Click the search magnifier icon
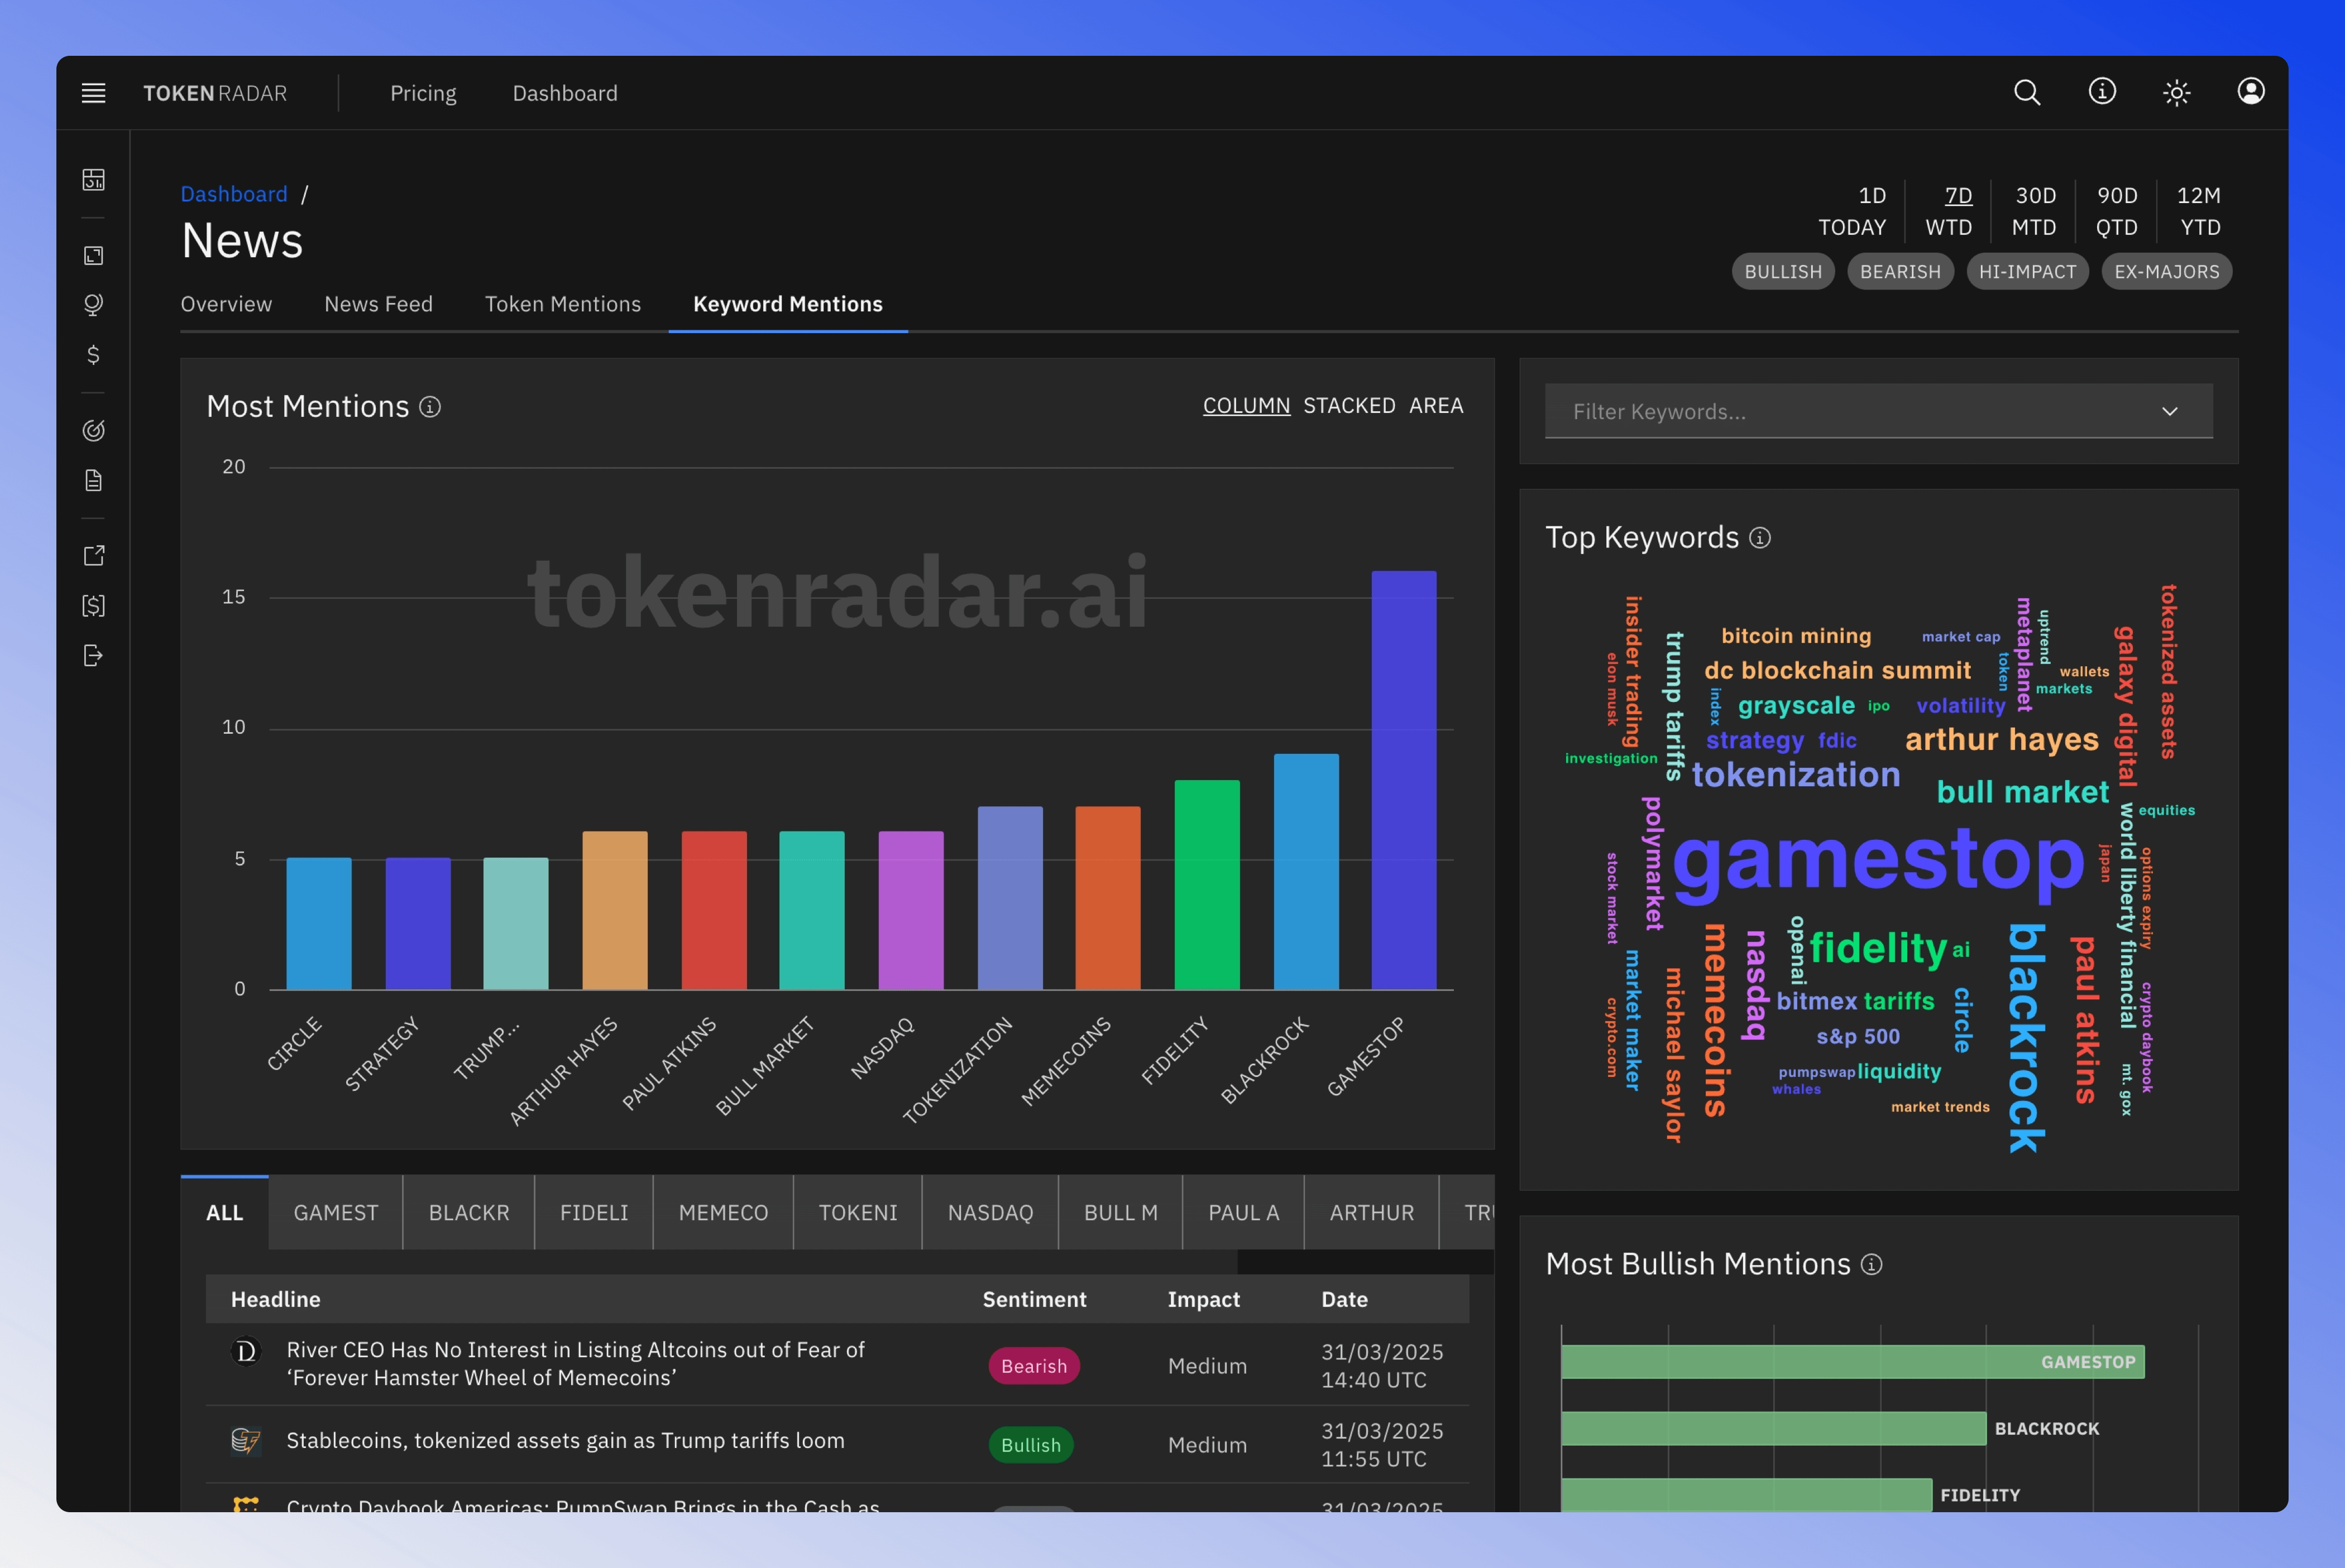 coord(2027,93)
